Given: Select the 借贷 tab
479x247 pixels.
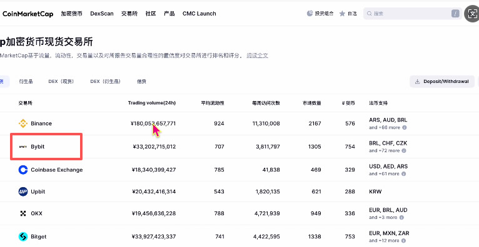Looking at the screenshot, I should [x=141, y=82].
